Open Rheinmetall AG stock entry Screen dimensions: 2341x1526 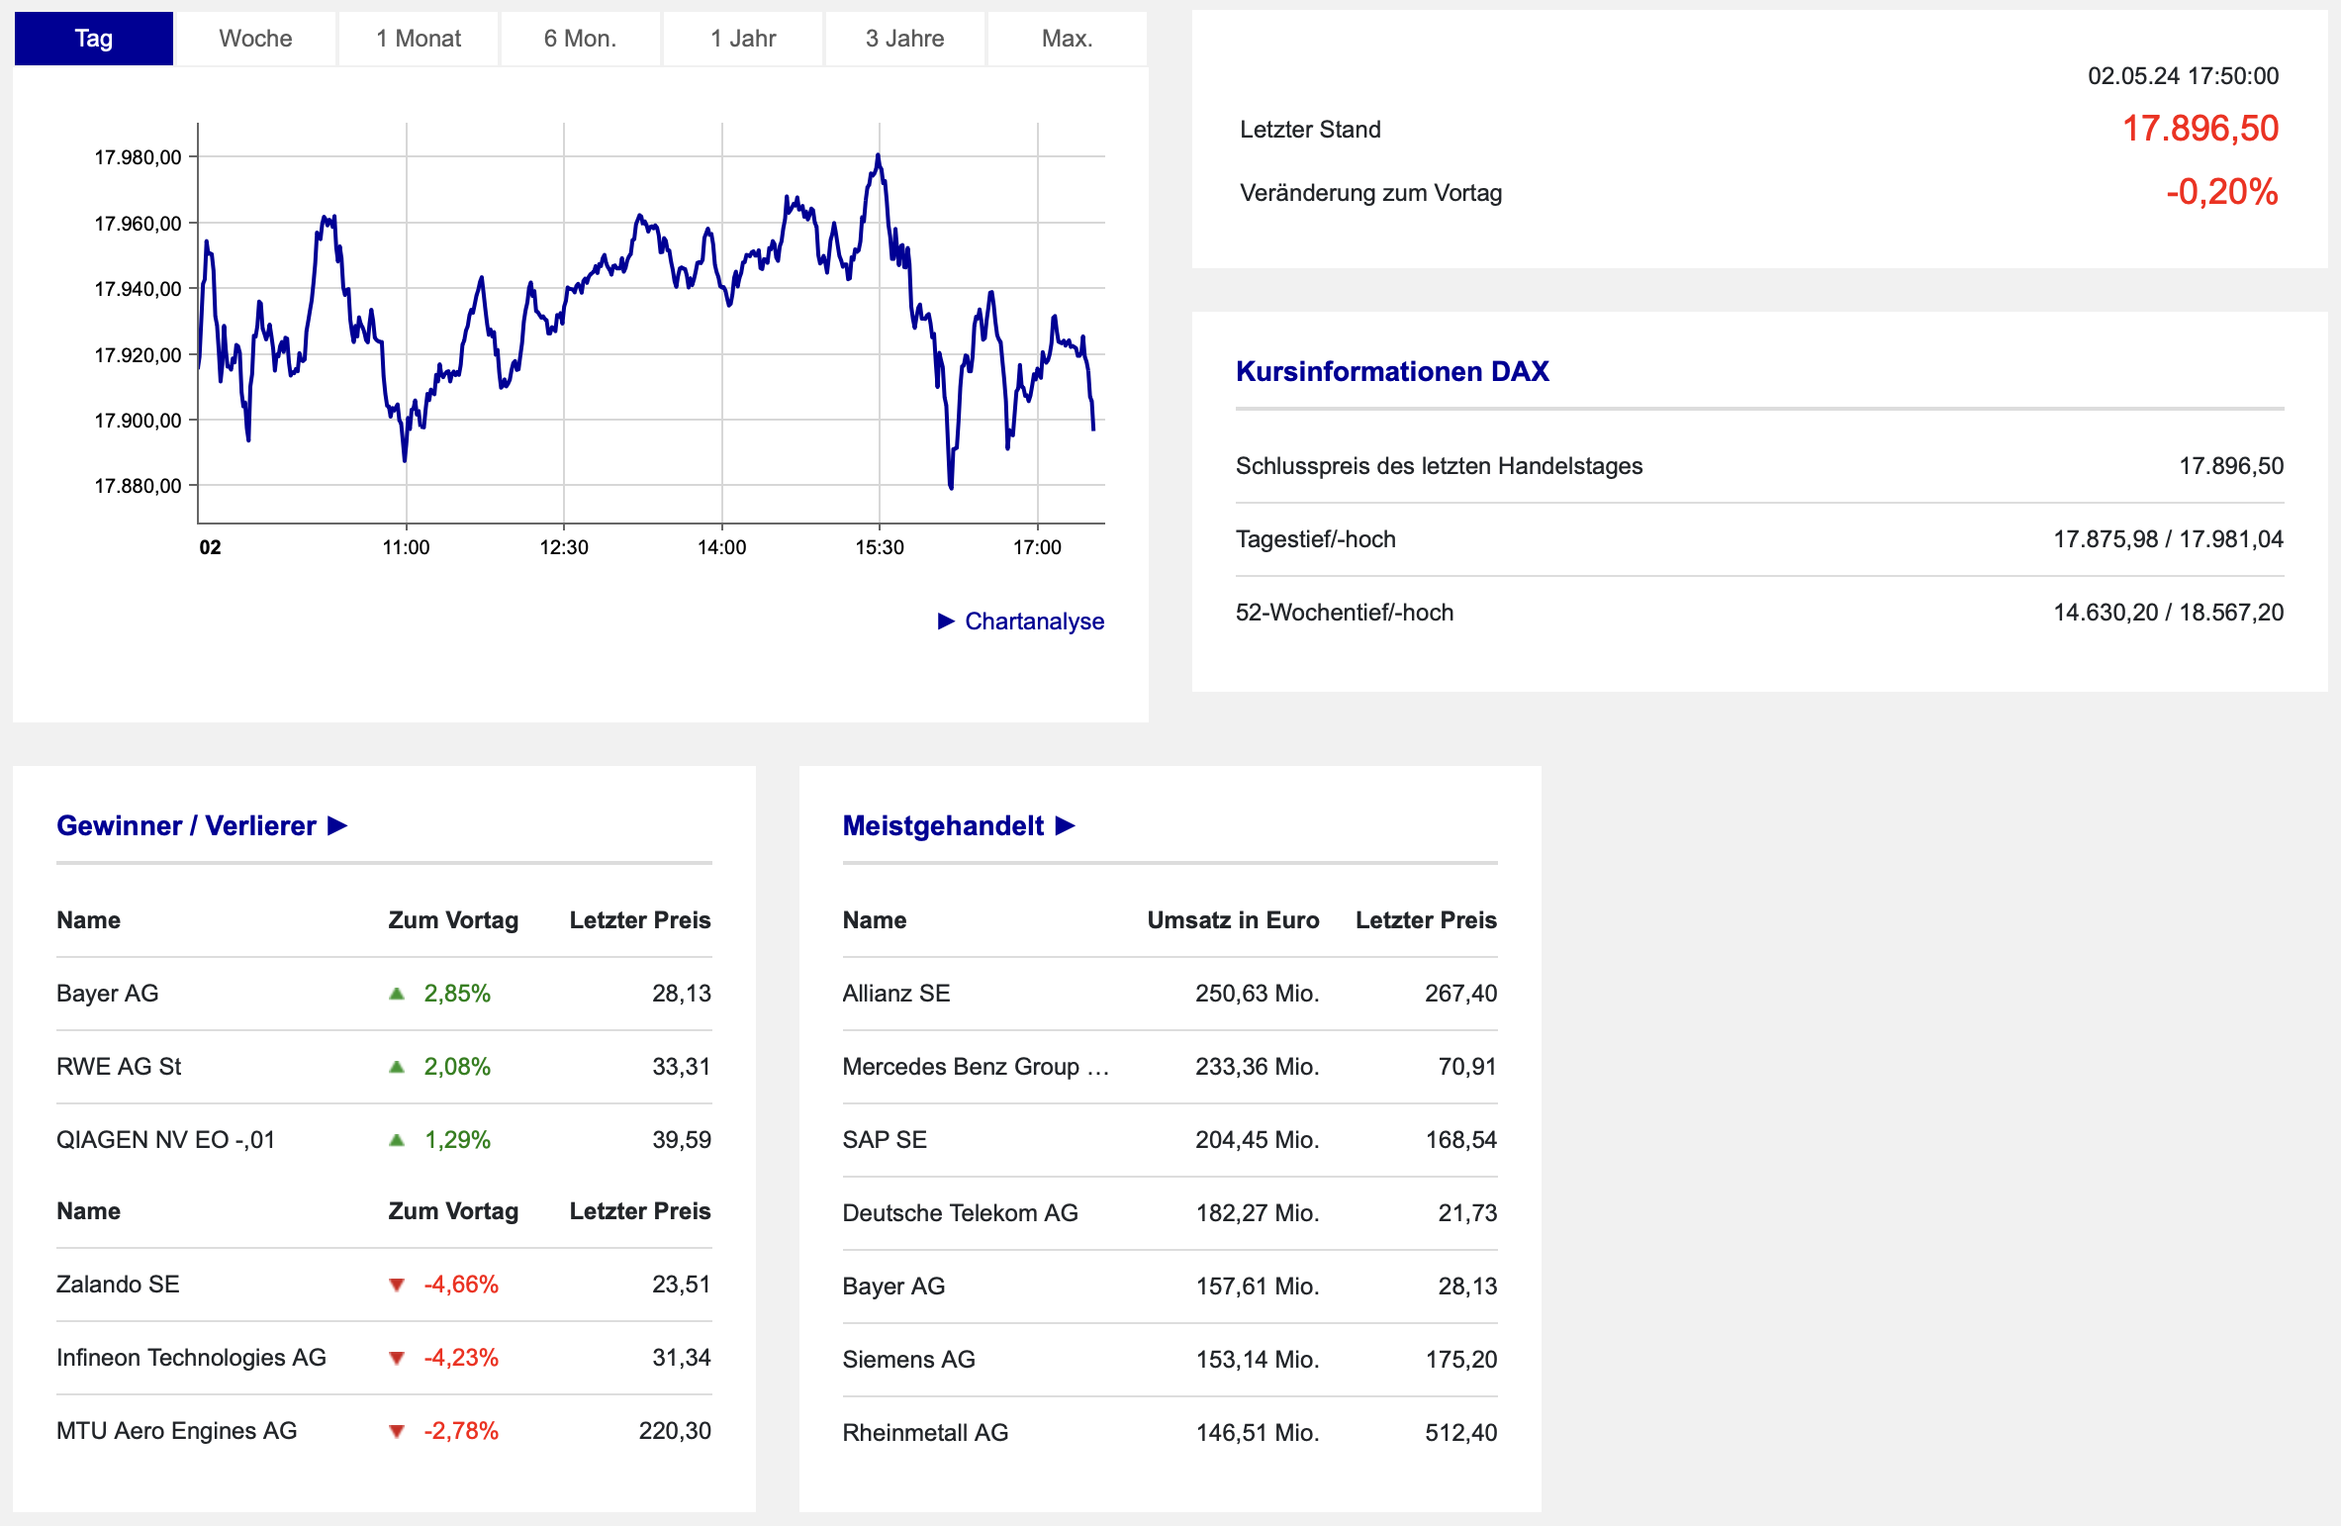click(925, 1433)
